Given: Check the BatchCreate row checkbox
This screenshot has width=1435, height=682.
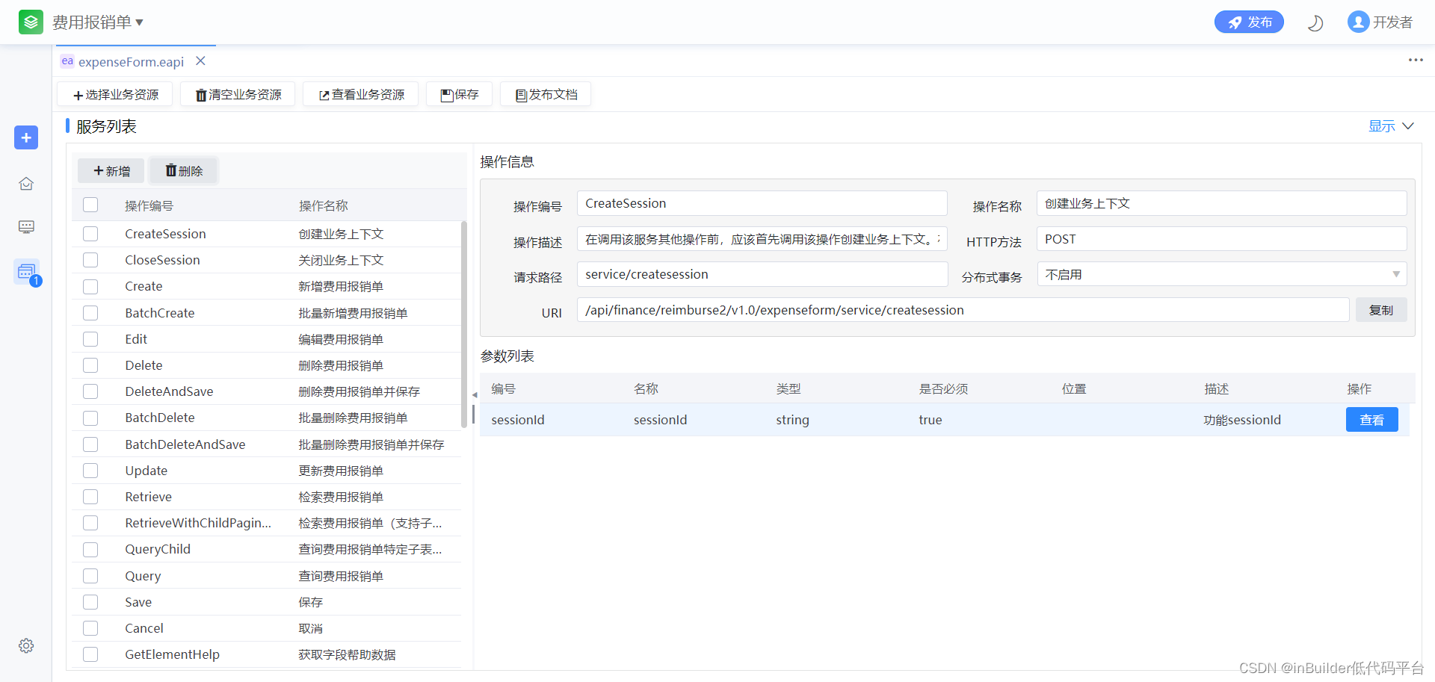Looking at the screenshot, I should point(90,313).
